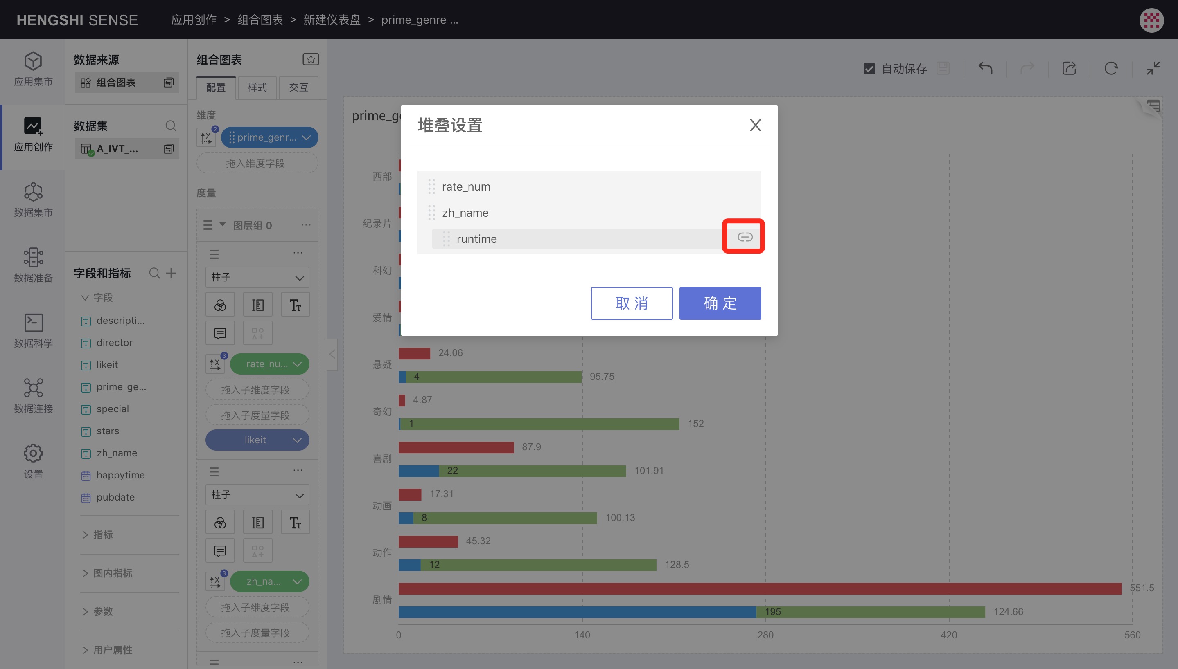Select the happytime field
The height and width of the screenshot is (669, 1178).
coord(120,475)
